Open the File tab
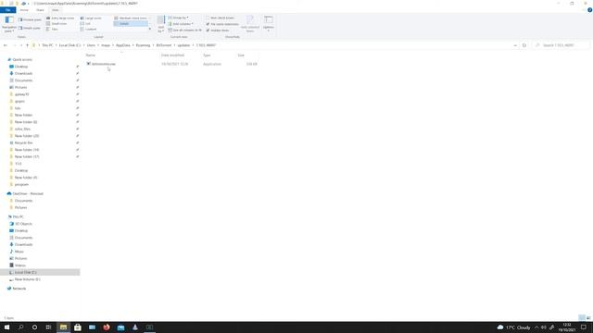The height and width of the screenshot is (333, 593). click(x=8, y=10)
